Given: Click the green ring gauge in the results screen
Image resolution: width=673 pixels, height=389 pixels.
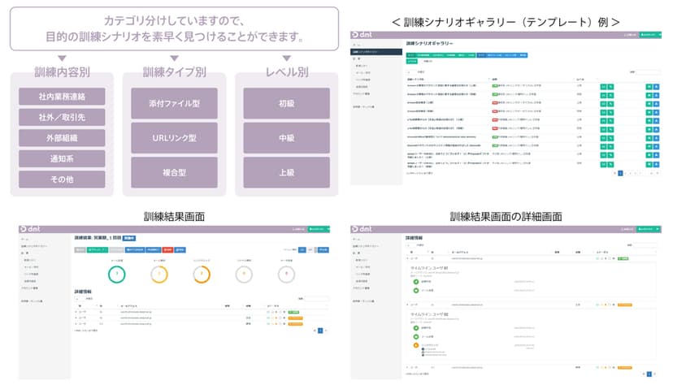Looking at the screenshot, I should click(x=117, y=274).
